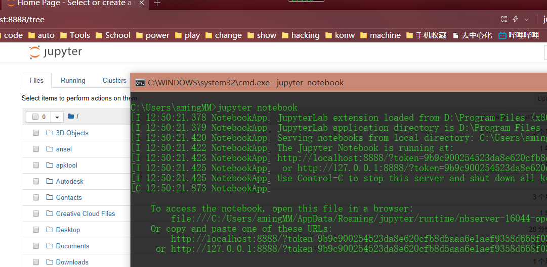Switch to the Running tab
The width and height of the screenshot is (547, 267).
coord(73,80)
